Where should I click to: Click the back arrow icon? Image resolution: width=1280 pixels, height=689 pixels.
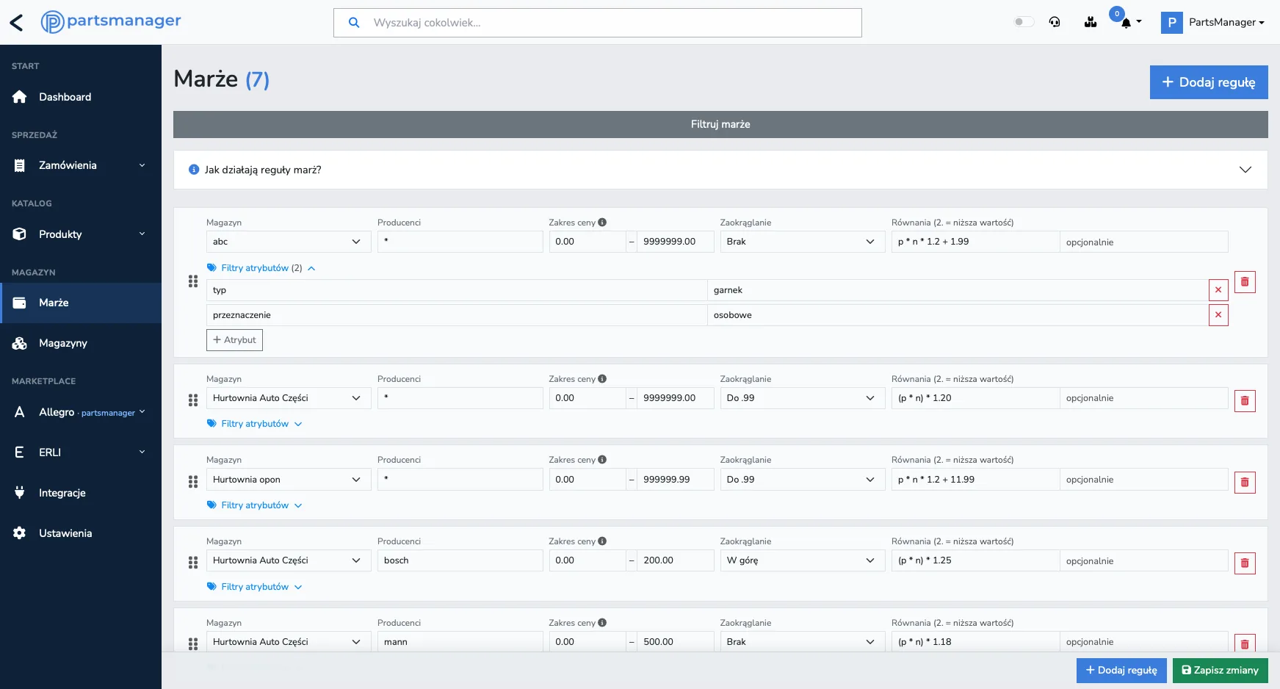pyautogui.click(x=16, y=23)
